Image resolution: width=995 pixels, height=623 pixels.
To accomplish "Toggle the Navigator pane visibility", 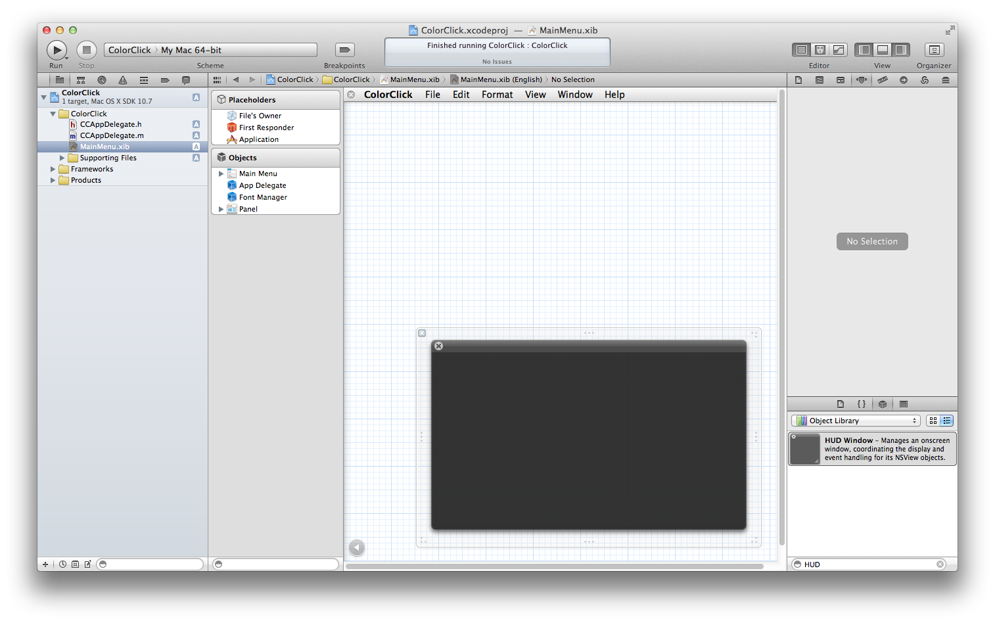I will pyautogui.click(x=864, y=50).
